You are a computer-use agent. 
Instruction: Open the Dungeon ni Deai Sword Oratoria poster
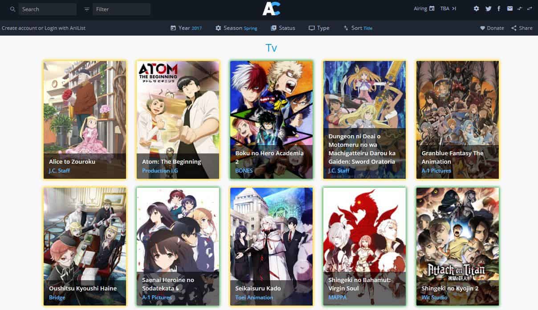tap(364, 120)
